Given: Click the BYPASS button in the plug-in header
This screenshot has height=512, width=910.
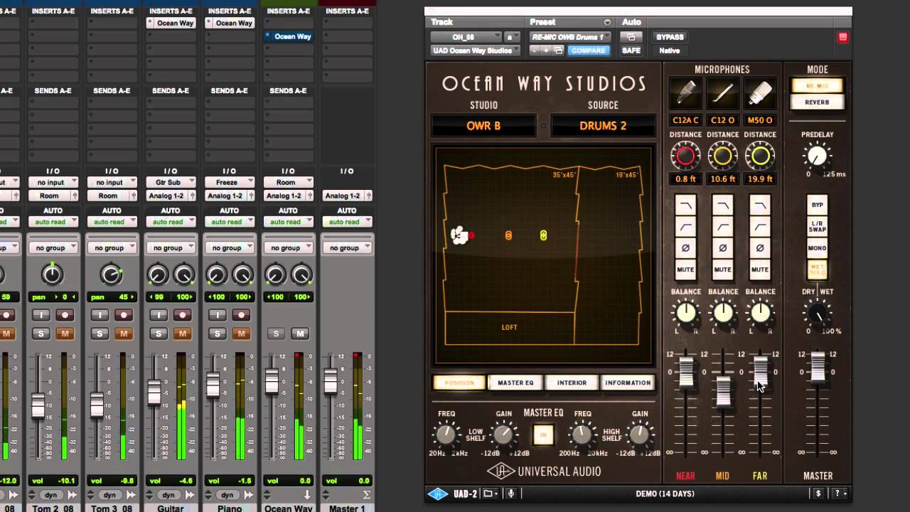Looking at the screenshot, I should coord(670,37).
